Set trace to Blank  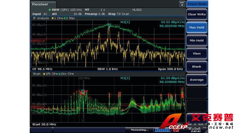click(x=197, y=66)
